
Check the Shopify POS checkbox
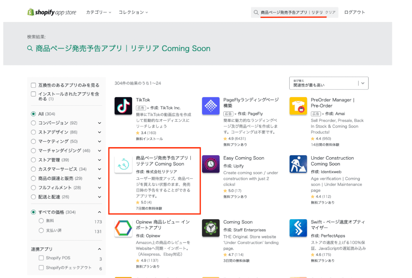pyautogui.click(x=41, y=258)
